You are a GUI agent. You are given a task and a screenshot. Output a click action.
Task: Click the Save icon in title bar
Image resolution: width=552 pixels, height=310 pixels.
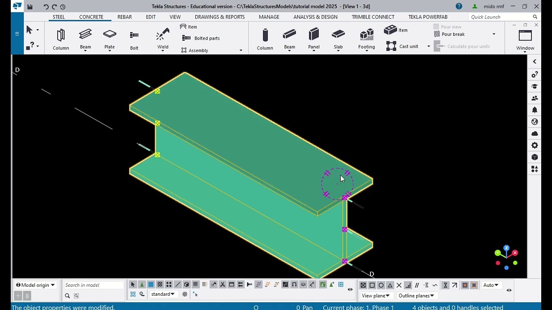click(30, 6)
